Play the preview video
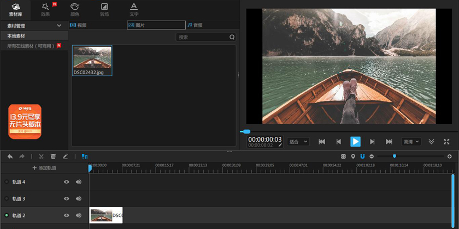Screen dimensions: 459x229 pos(355,142)
